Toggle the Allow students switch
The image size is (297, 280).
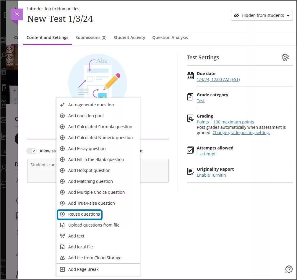coord(32,151)
